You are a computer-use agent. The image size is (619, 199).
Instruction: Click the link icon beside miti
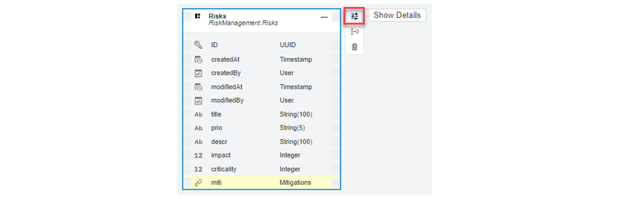click(x=198, y=183)
